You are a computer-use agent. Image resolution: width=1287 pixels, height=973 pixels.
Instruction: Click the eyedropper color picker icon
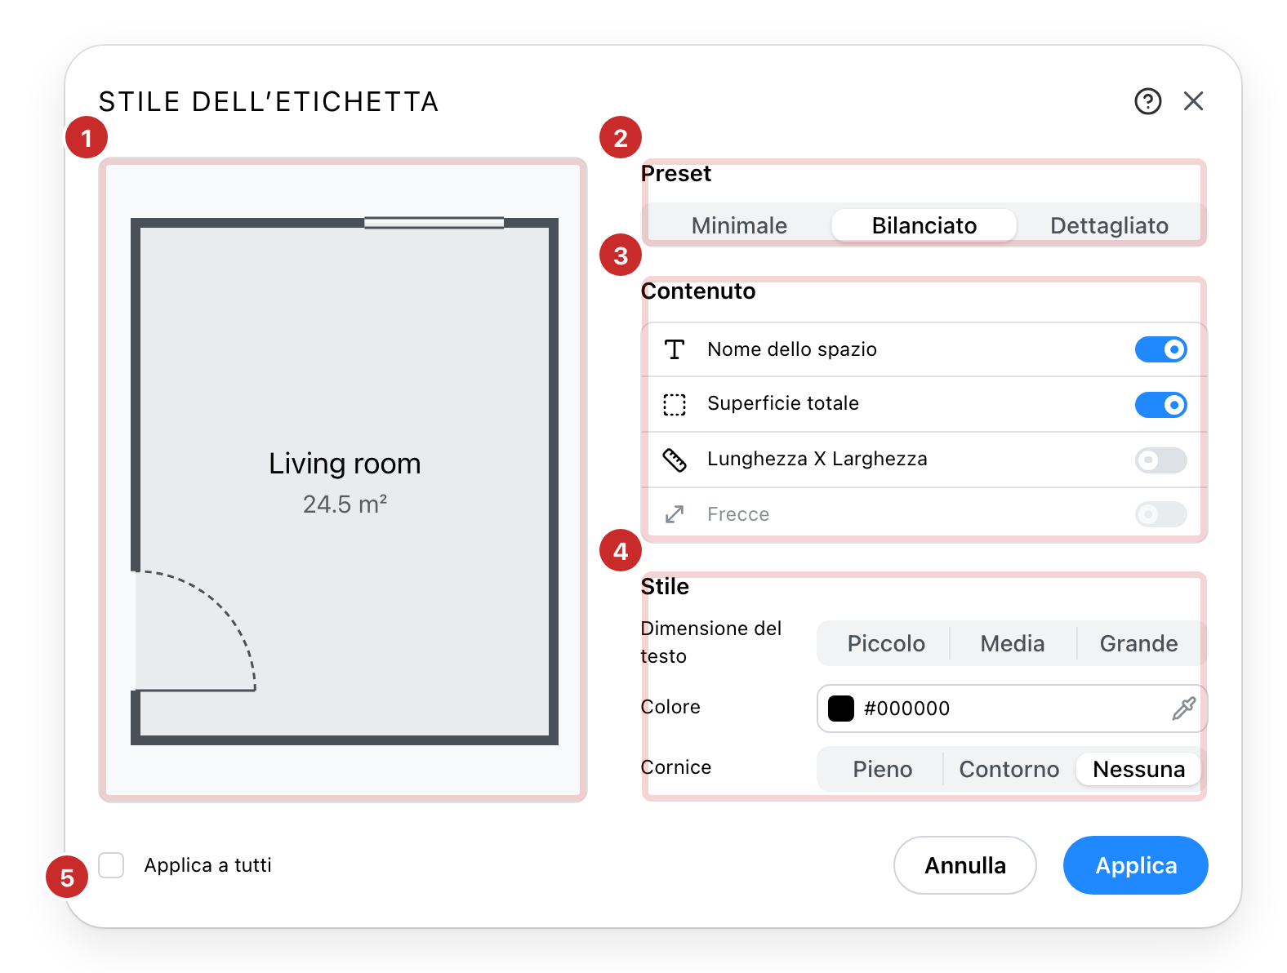tap(1183, 708)
